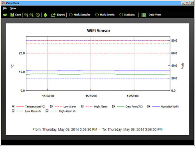The width and height of the screenshot is (195, 146).
Task: Click the green open folder icon
Action: 5,15
